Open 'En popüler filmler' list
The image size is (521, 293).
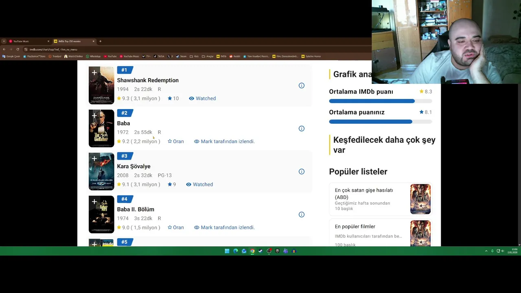coord(355,227)
